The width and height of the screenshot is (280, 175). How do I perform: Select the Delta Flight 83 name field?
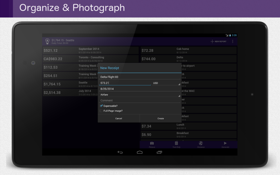[x=140, y=77]
